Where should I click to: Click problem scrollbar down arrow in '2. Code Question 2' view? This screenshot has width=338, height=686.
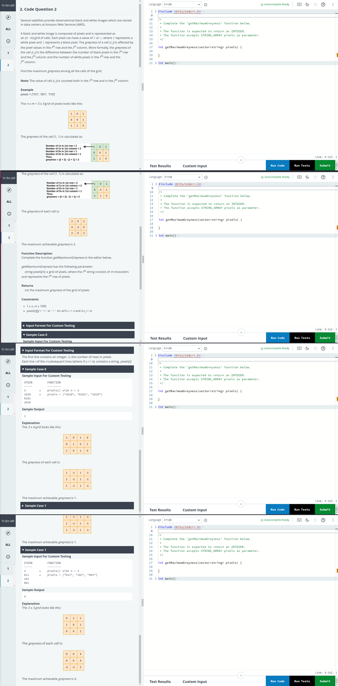[x=140, y=169]
